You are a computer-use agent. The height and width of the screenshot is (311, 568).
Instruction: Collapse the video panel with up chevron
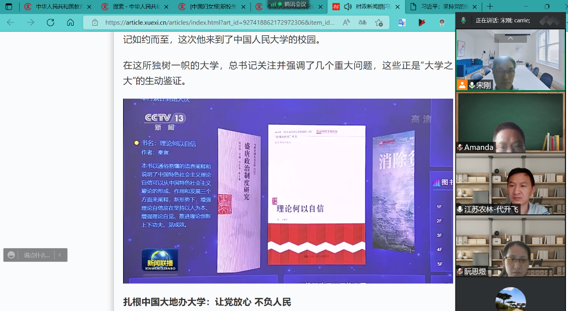510,38
